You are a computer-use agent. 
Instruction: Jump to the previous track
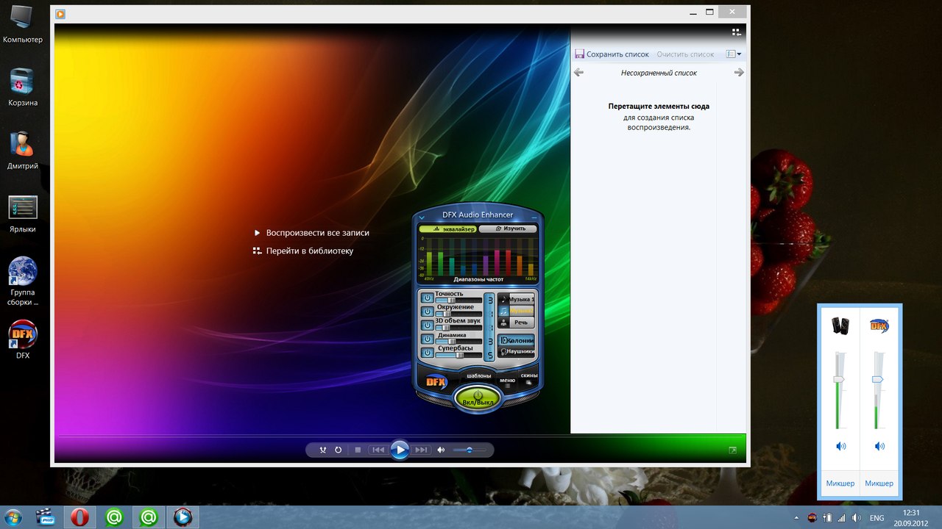tap(378, 450)
